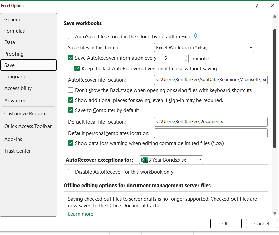Decrease AutoRecover minutes with down arrow

click(x=186, y=61)
